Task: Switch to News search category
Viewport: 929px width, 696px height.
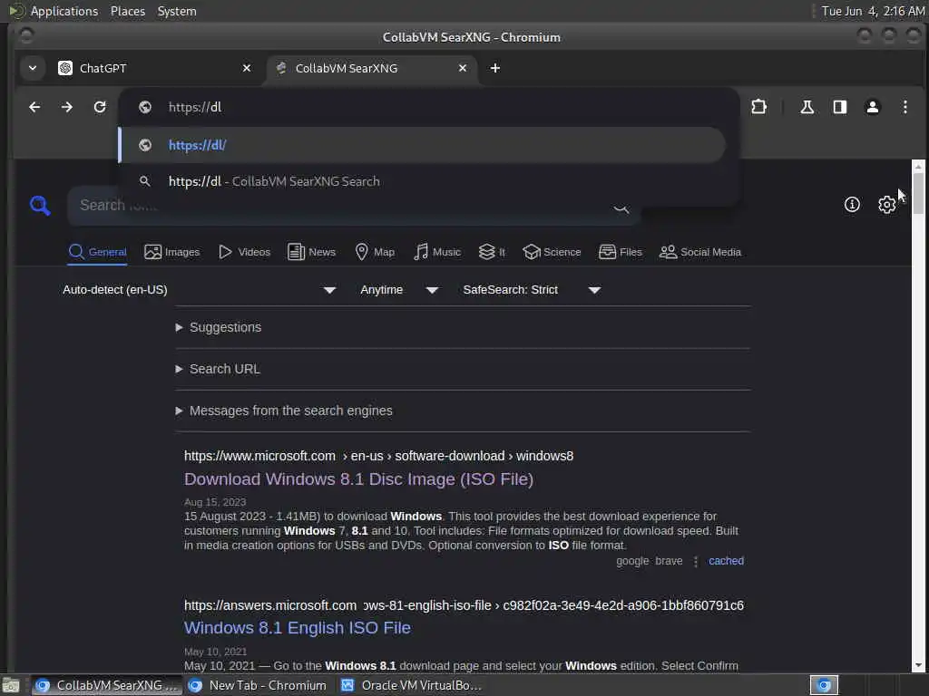Action: click(x=312, y=252)
